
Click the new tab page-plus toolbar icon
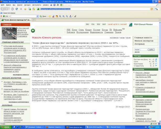(x=30, y=9)
